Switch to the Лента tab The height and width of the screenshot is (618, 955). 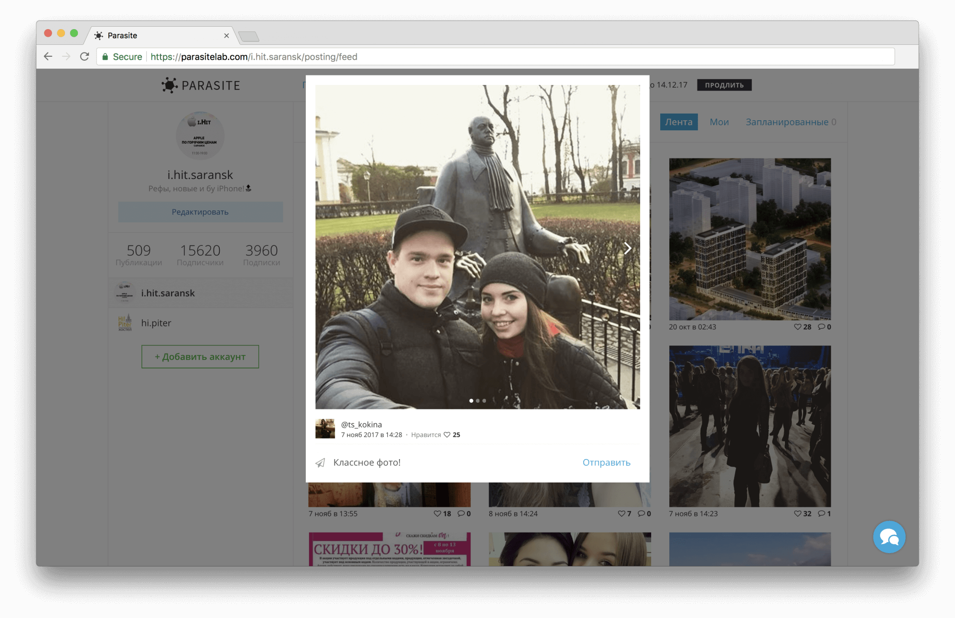click(678, 122)
